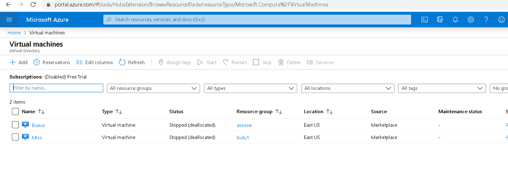Go to Home breadcrumb link
Image resolution: width=508 pixels, height=192 pixels.
click(x=14, y=33)
